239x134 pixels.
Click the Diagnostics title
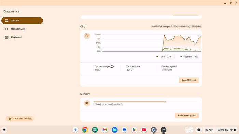tap(11, 11)
